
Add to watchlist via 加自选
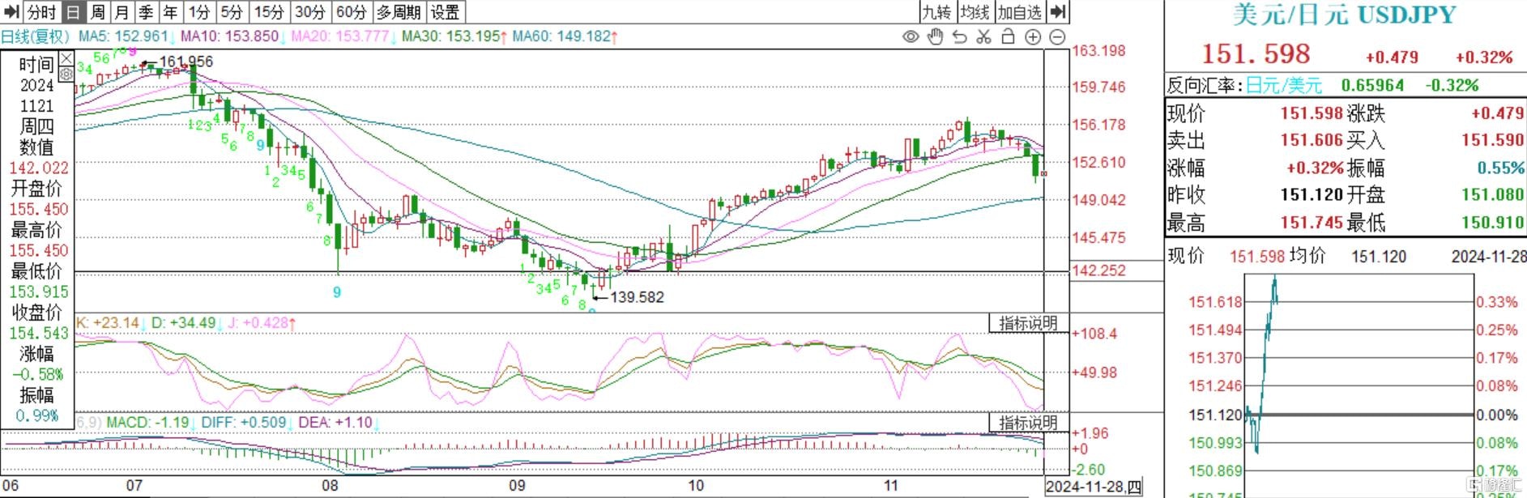[1019, 11]
